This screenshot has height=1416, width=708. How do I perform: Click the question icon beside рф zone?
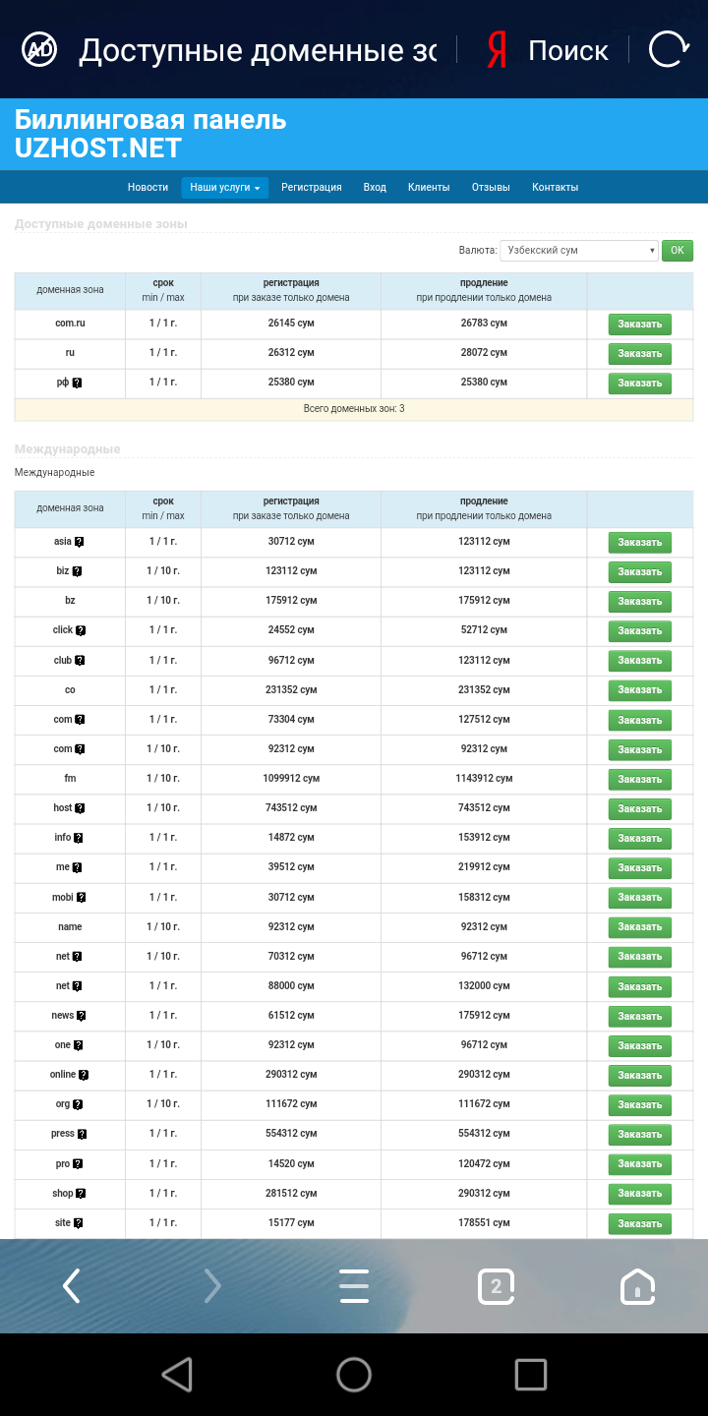click(77, 383)
